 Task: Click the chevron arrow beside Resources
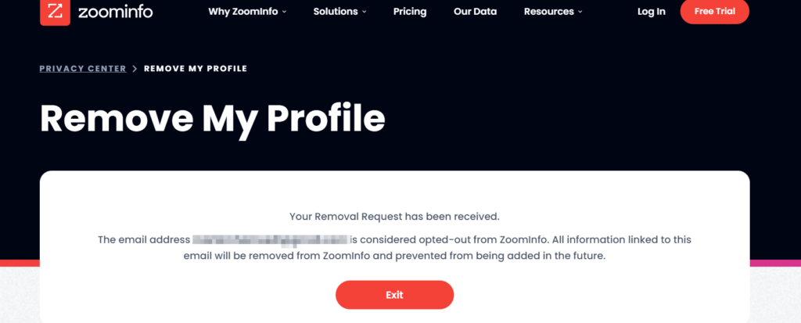[580, 12]
